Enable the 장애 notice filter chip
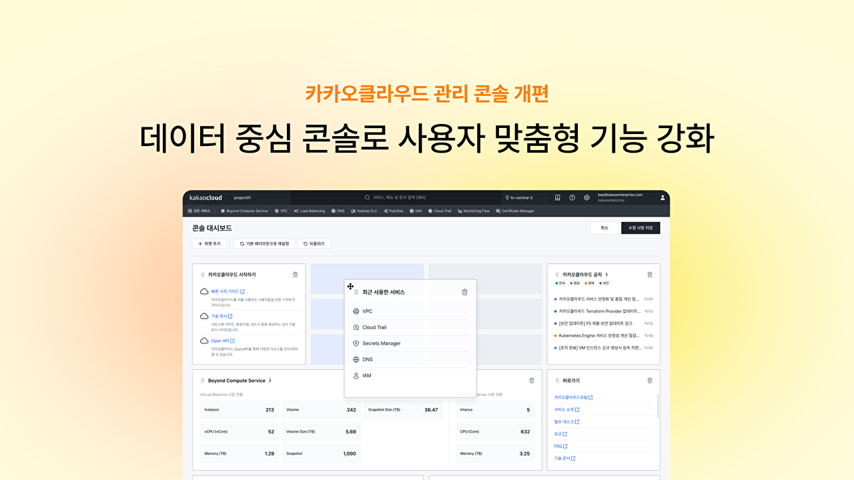Screen dimensions: 854x480 tap(590, 283)
